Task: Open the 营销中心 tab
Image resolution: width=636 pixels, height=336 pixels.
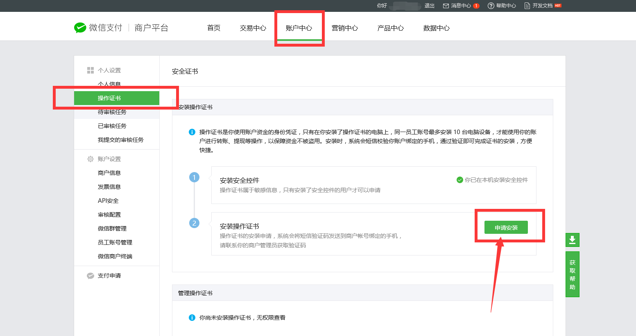Action: click(344, 28)
